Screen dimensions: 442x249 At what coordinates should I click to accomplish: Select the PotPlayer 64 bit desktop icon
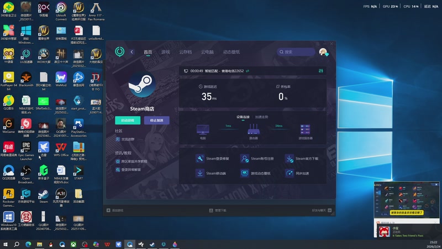click(x=8, y=81)
